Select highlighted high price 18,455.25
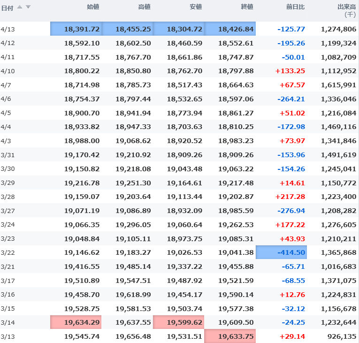This screenshot has width=359, height=343. pos(128,29)
